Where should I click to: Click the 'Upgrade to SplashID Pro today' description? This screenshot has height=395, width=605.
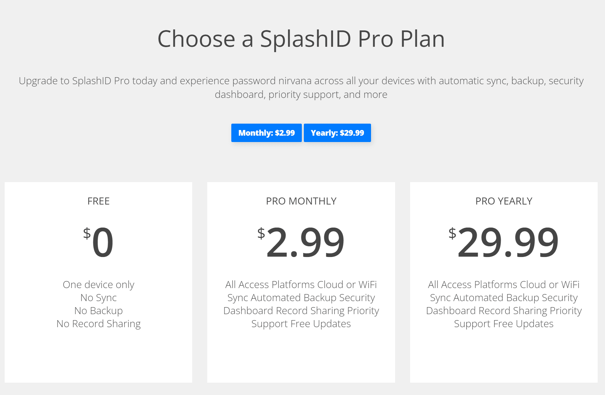[x=301, y=88]
